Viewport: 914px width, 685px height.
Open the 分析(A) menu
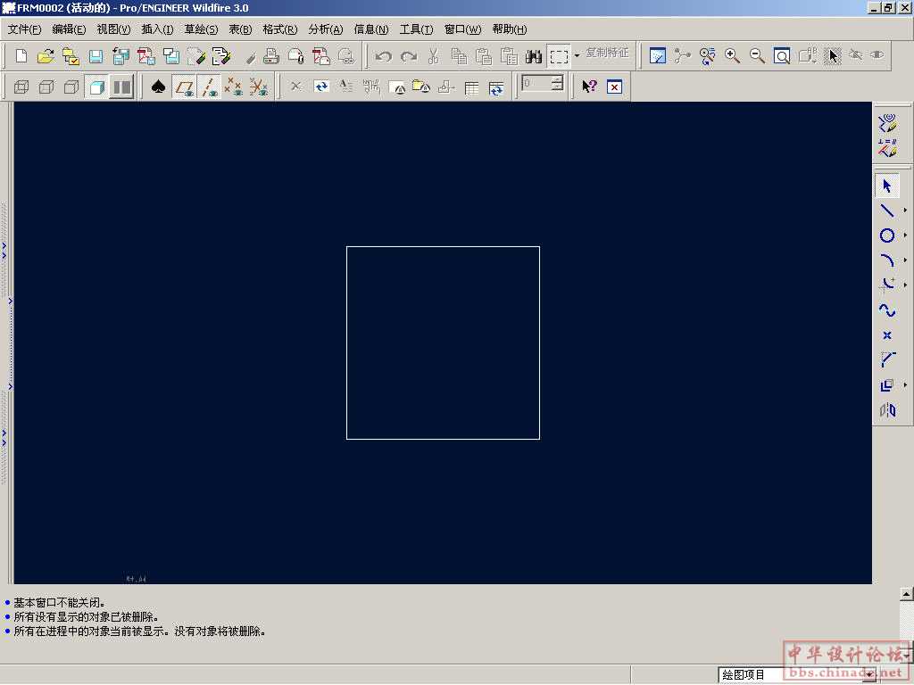pos(325,29)
